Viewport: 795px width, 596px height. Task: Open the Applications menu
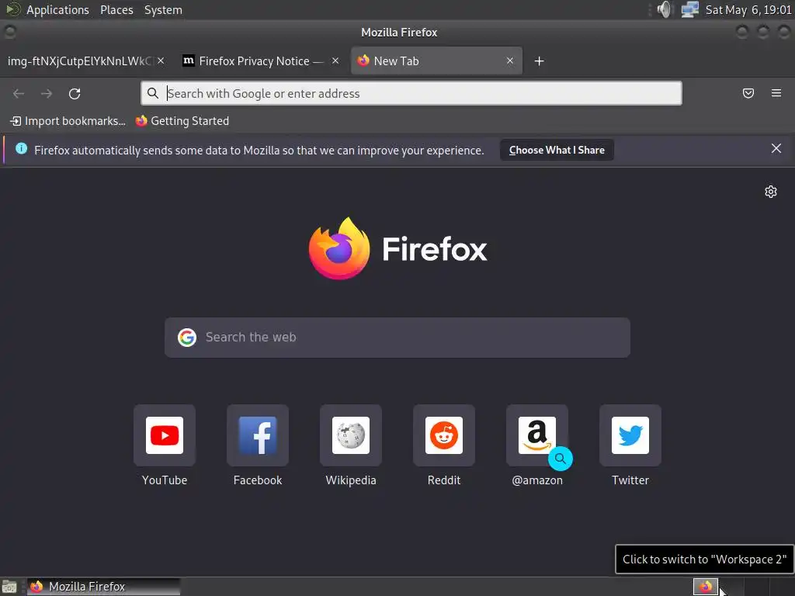[x=57, y=10]
